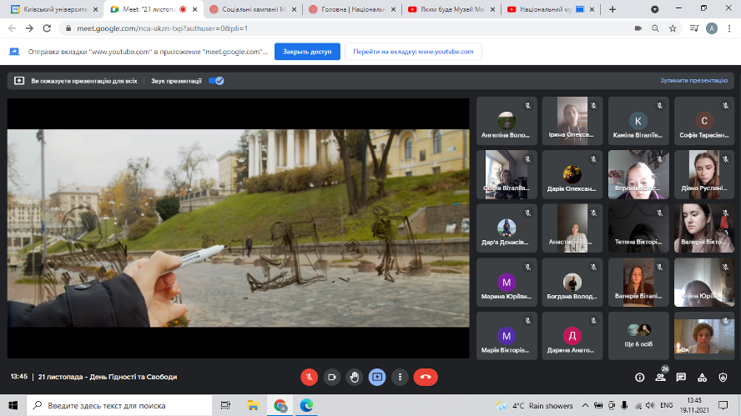Image resolution: width=741 pixels, height=416 pixels.
Task: Bookmark this page with star icon
Action: coord(673,28)
